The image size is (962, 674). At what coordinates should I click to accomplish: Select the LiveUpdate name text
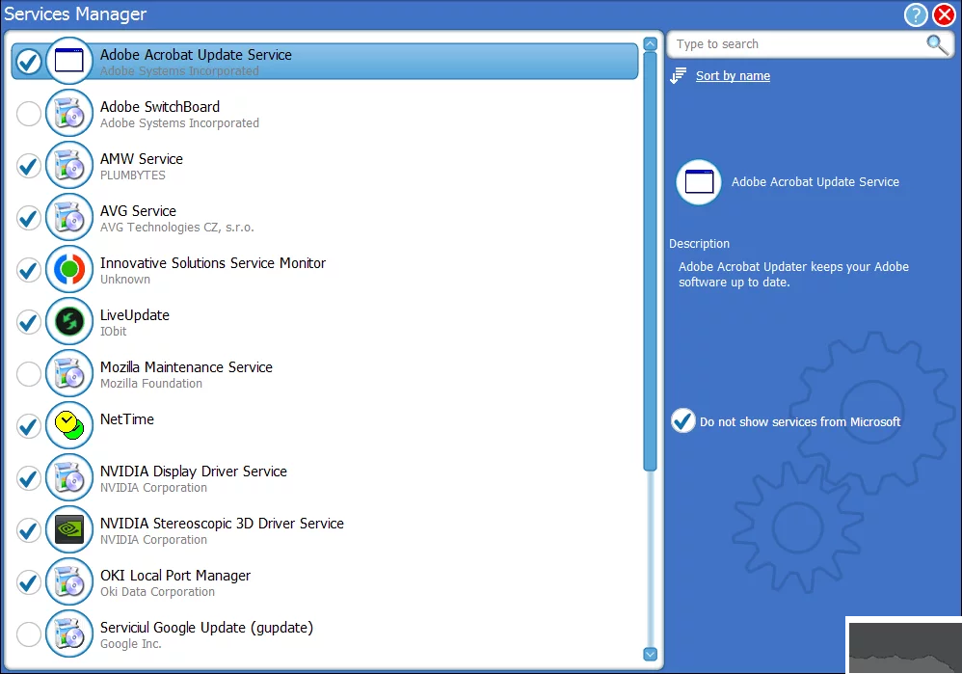134,315
